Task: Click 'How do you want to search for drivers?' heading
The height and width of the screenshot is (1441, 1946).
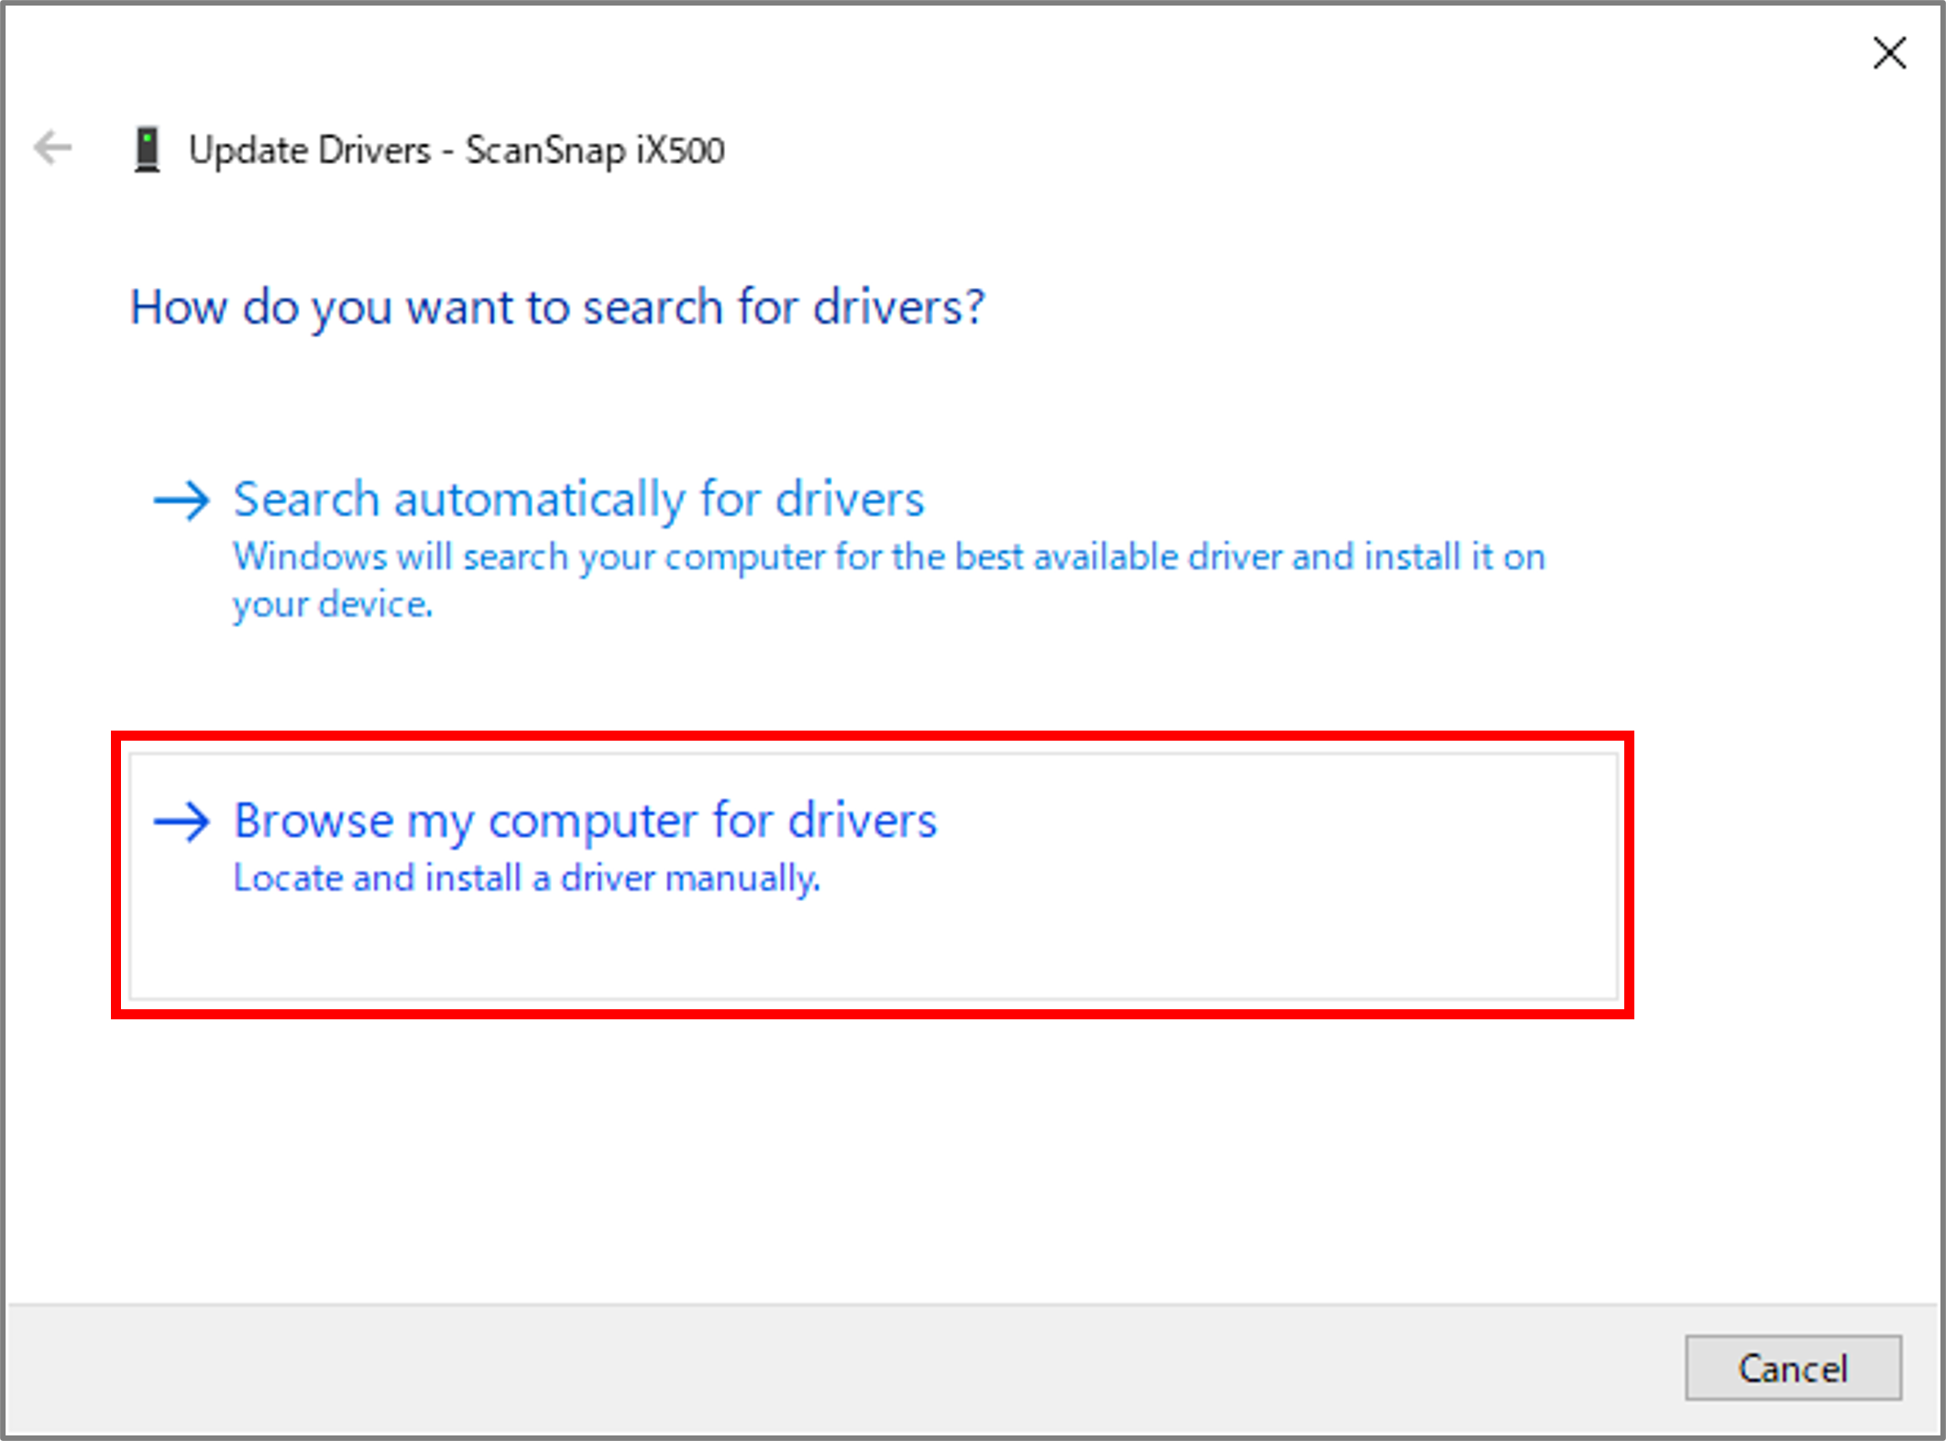Action: click(x=557, y=307)
